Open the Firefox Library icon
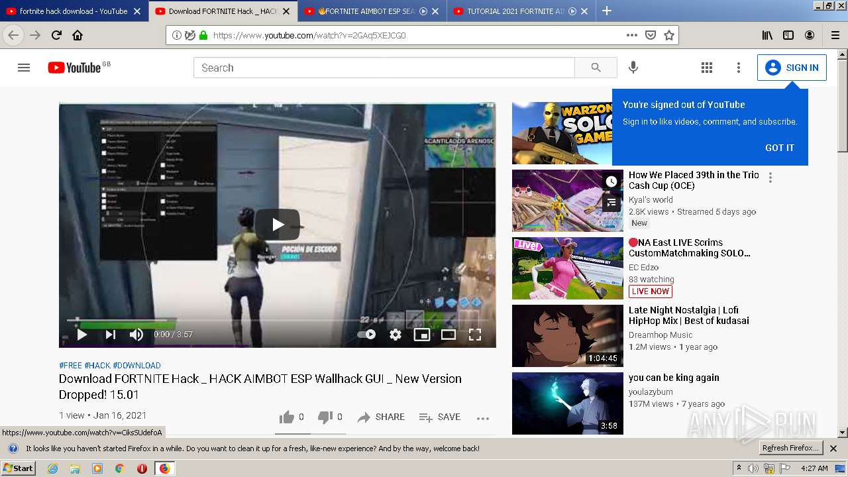 [767, 35]
